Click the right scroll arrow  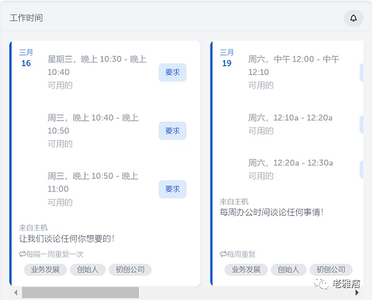[357, 293]
